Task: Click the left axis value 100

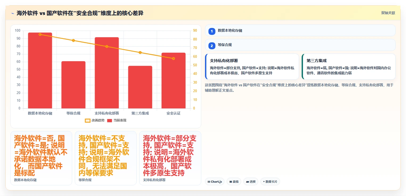Action: pyautogui.click(x=18, y=31)
